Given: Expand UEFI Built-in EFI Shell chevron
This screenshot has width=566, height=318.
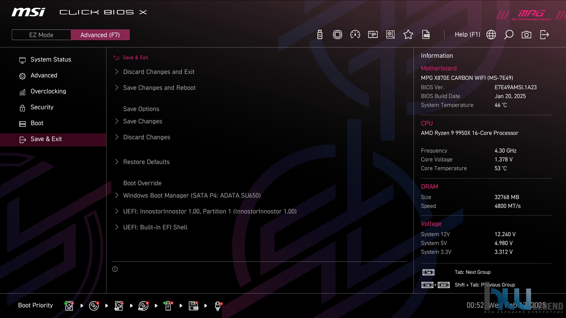Looking at the screenshot, I should tap(116, 227).
